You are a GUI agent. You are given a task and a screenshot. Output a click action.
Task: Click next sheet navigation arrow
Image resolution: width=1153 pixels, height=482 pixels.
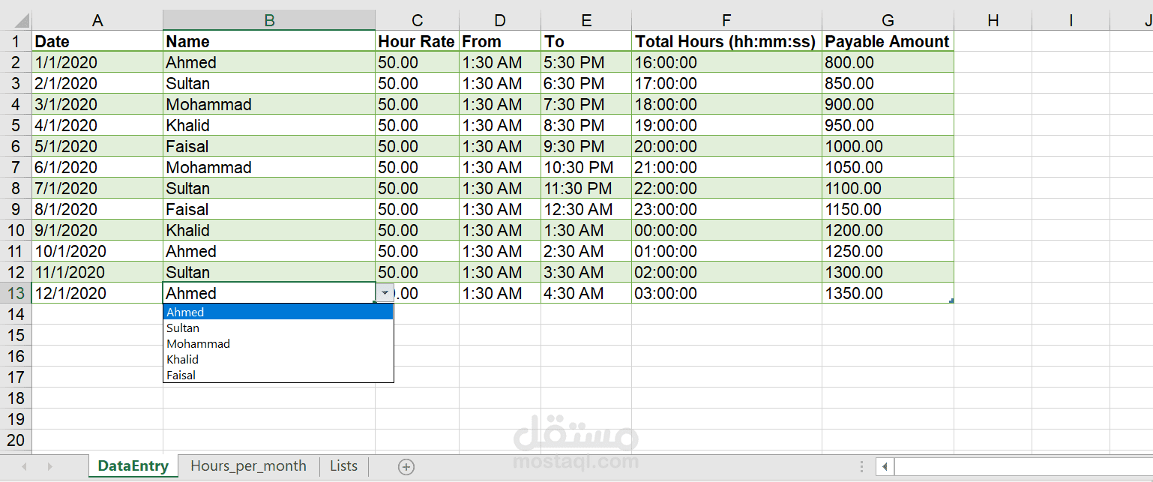pyautogui.click(x=50, y=467)
